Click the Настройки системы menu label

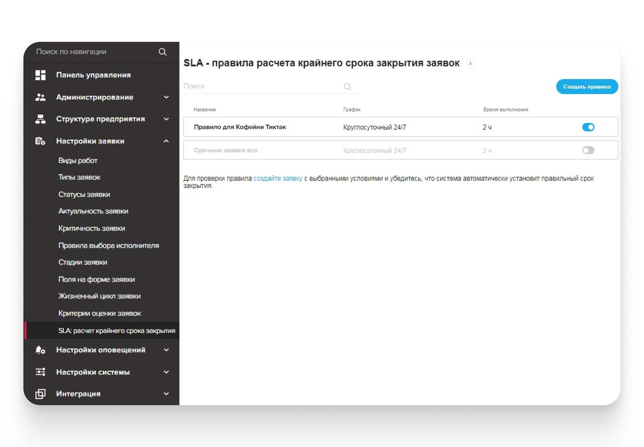pos(93,372)
